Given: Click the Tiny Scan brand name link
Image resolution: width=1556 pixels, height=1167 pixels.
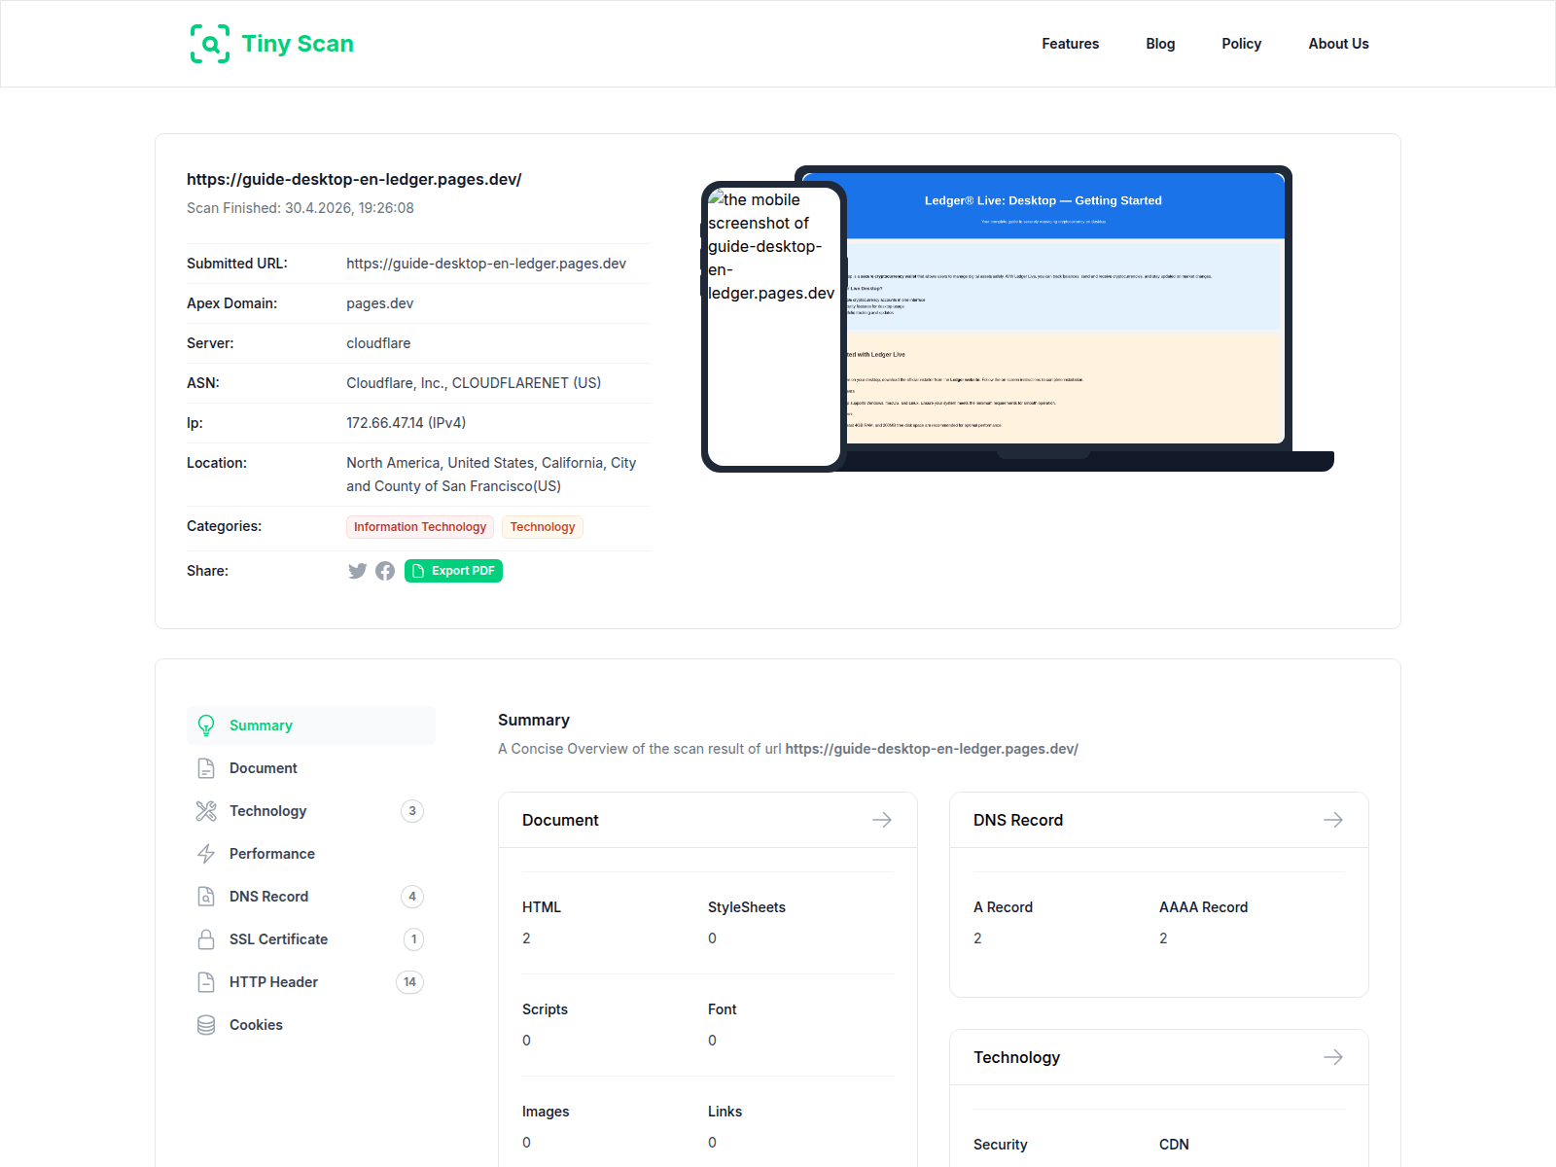Looking at the screenshot, I should [x=298, y=44].
